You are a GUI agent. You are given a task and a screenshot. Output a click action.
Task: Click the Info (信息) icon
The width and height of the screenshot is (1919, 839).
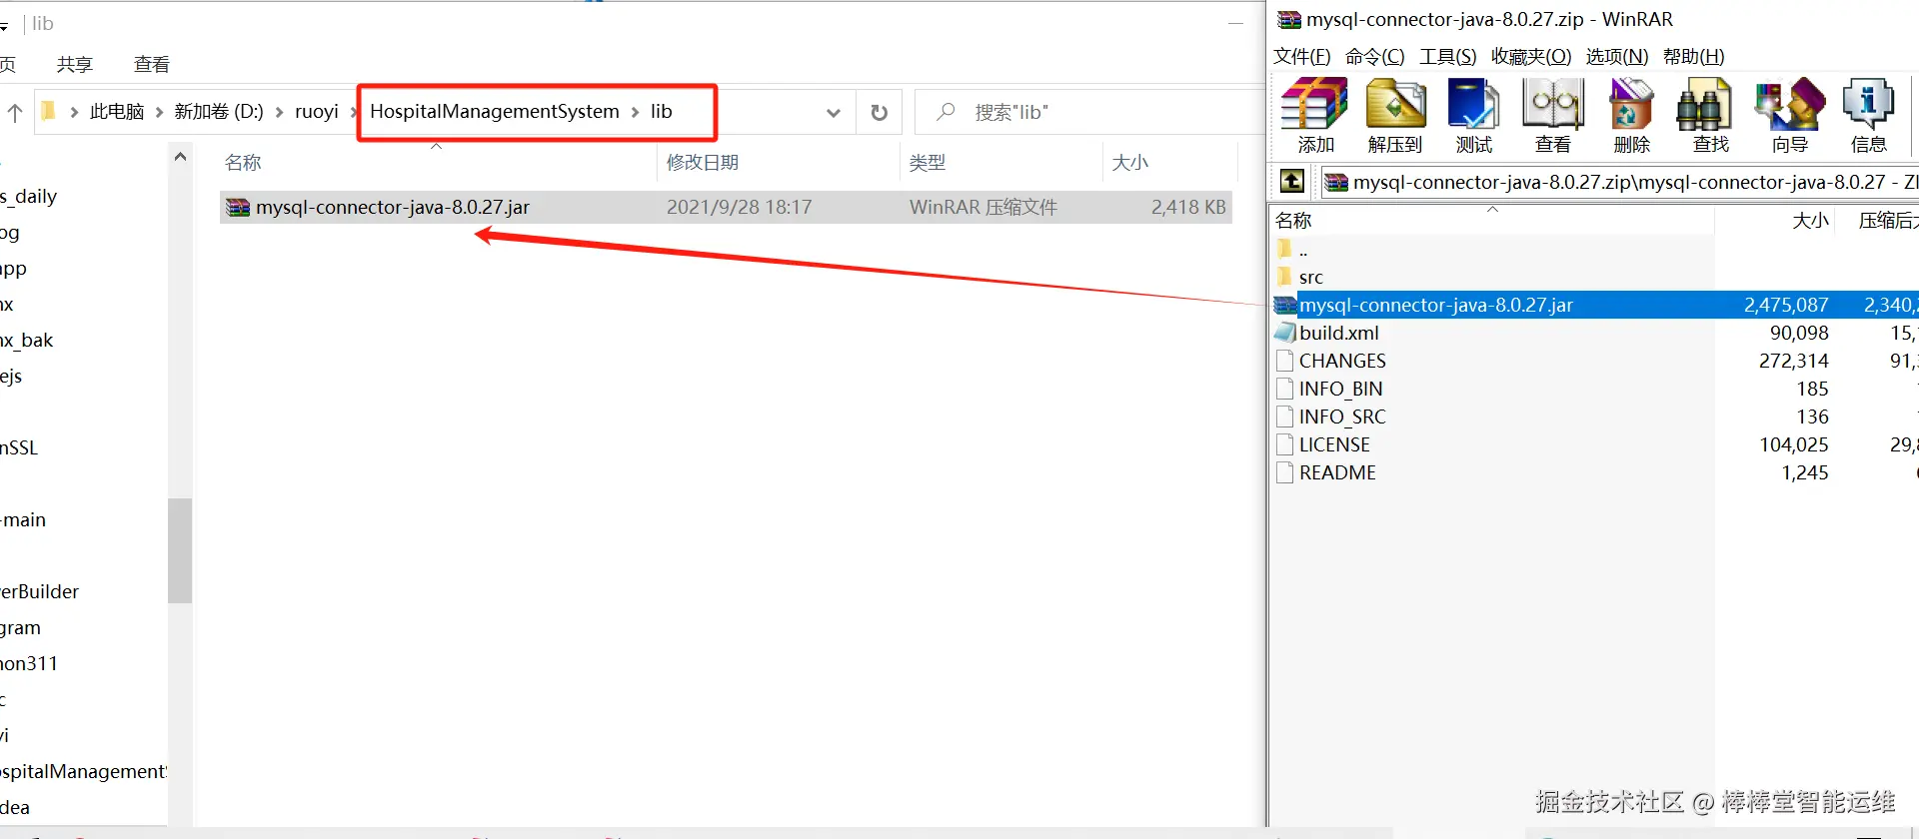(x=1868, y=105)
